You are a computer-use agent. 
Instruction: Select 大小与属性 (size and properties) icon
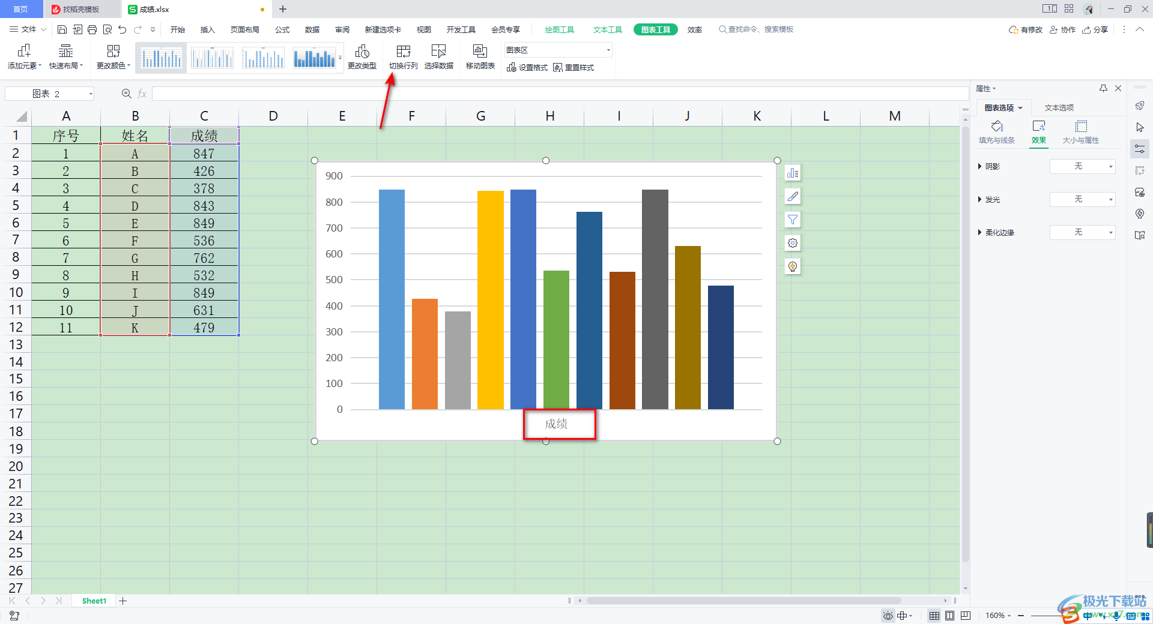pyautogui.click(x=1081, y=132)
